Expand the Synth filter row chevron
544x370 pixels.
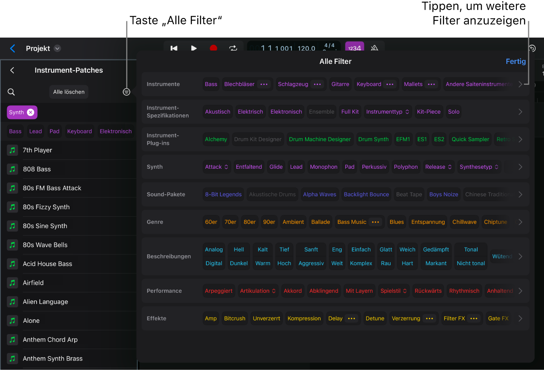point(520,167)
